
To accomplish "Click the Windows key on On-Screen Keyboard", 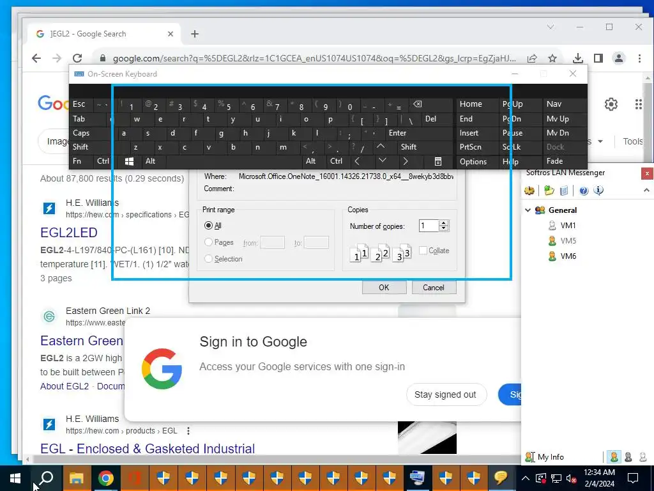I will [x=129, y=161].
